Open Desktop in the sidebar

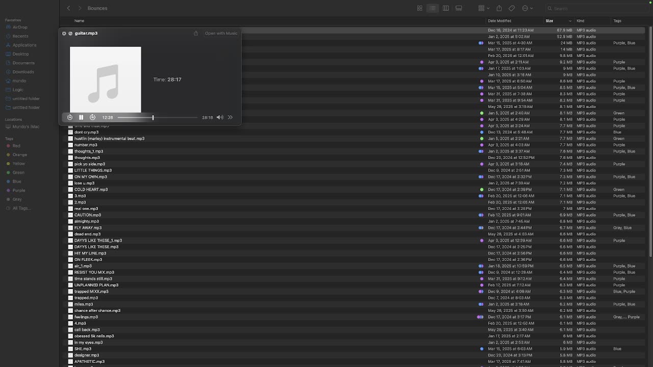click(20, 54)
